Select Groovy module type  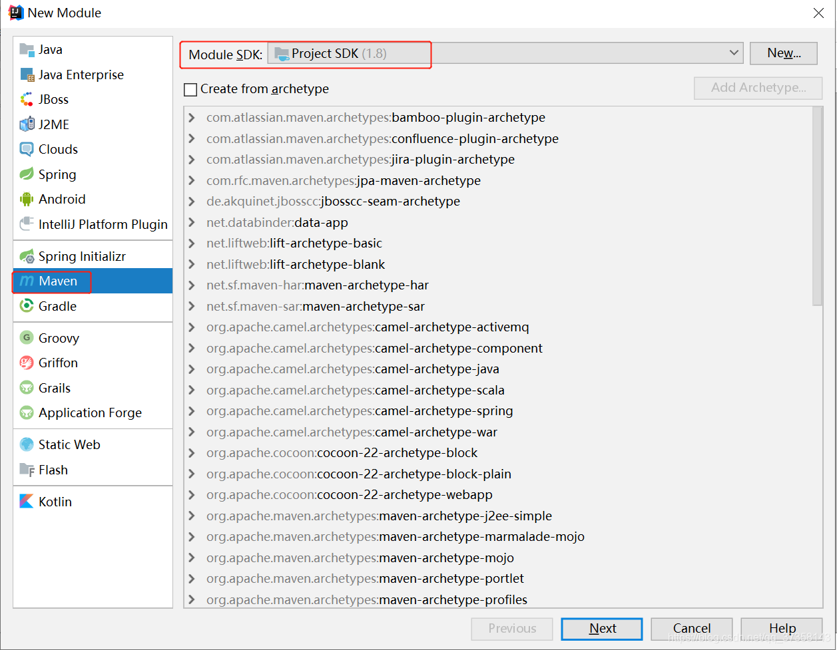pos(93,338)
